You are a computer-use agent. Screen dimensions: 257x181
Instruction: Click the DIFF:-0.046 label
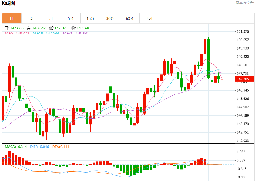coord(39,147)
